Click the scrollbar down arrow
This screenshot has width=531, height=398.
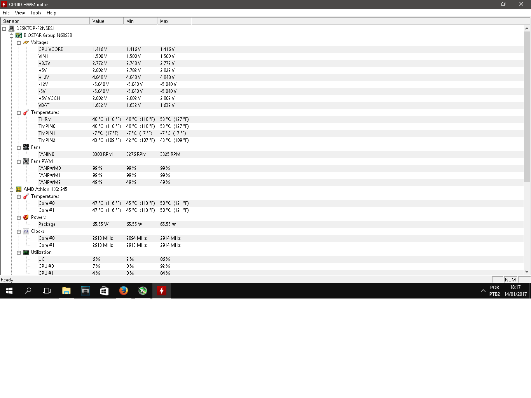point(527,272)
